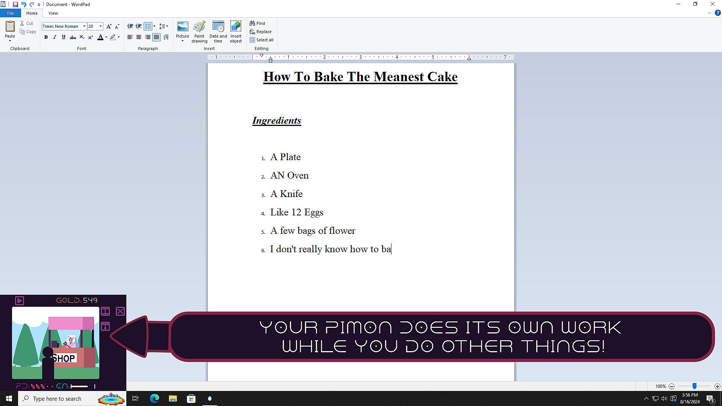Increase indent of paragraph
This screenshot has height=406, width=722.
(139, 26)
